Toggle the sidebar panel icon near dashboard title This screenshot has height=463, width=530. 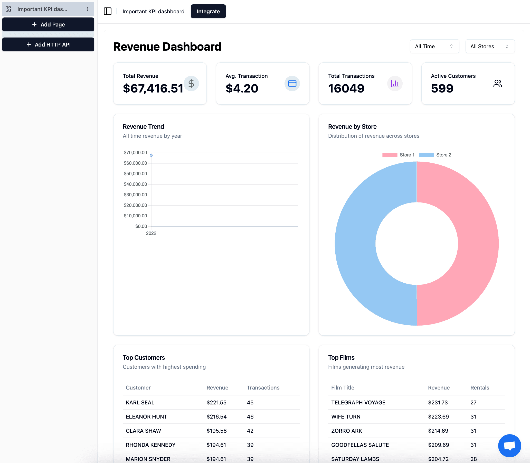[108, 11]
